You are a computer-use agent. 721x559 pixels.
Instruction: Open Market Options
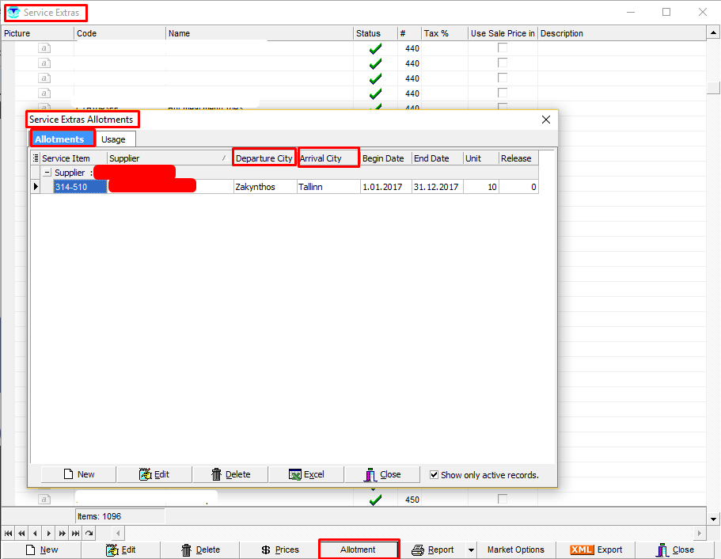(515, 549)
